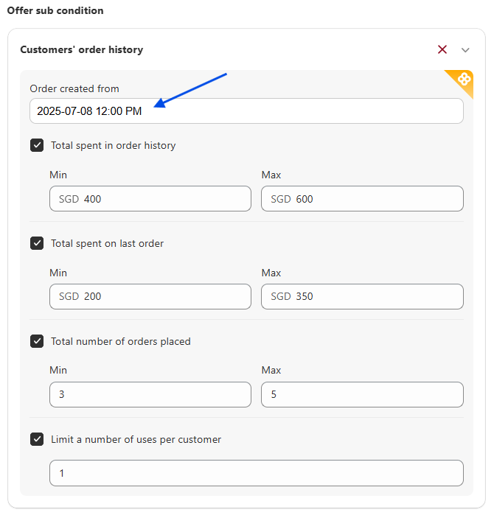
Task: Click the Total number of orders placed label
Action: point(120,341)
